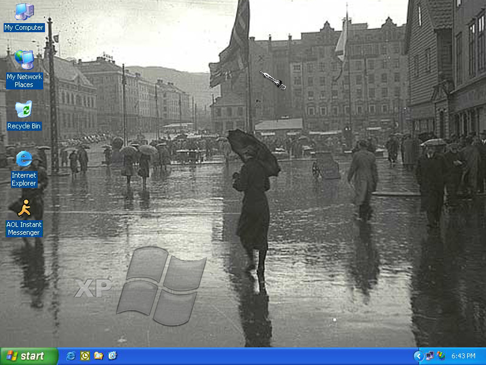Click the empty middle area of the taskbar
The image size is (486, 365).
tap(261, 356)
